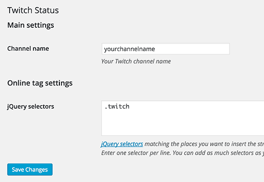
Task: Select the bold jQuery selectors field label
Action: pyautogui.click(x=30, y=107)
